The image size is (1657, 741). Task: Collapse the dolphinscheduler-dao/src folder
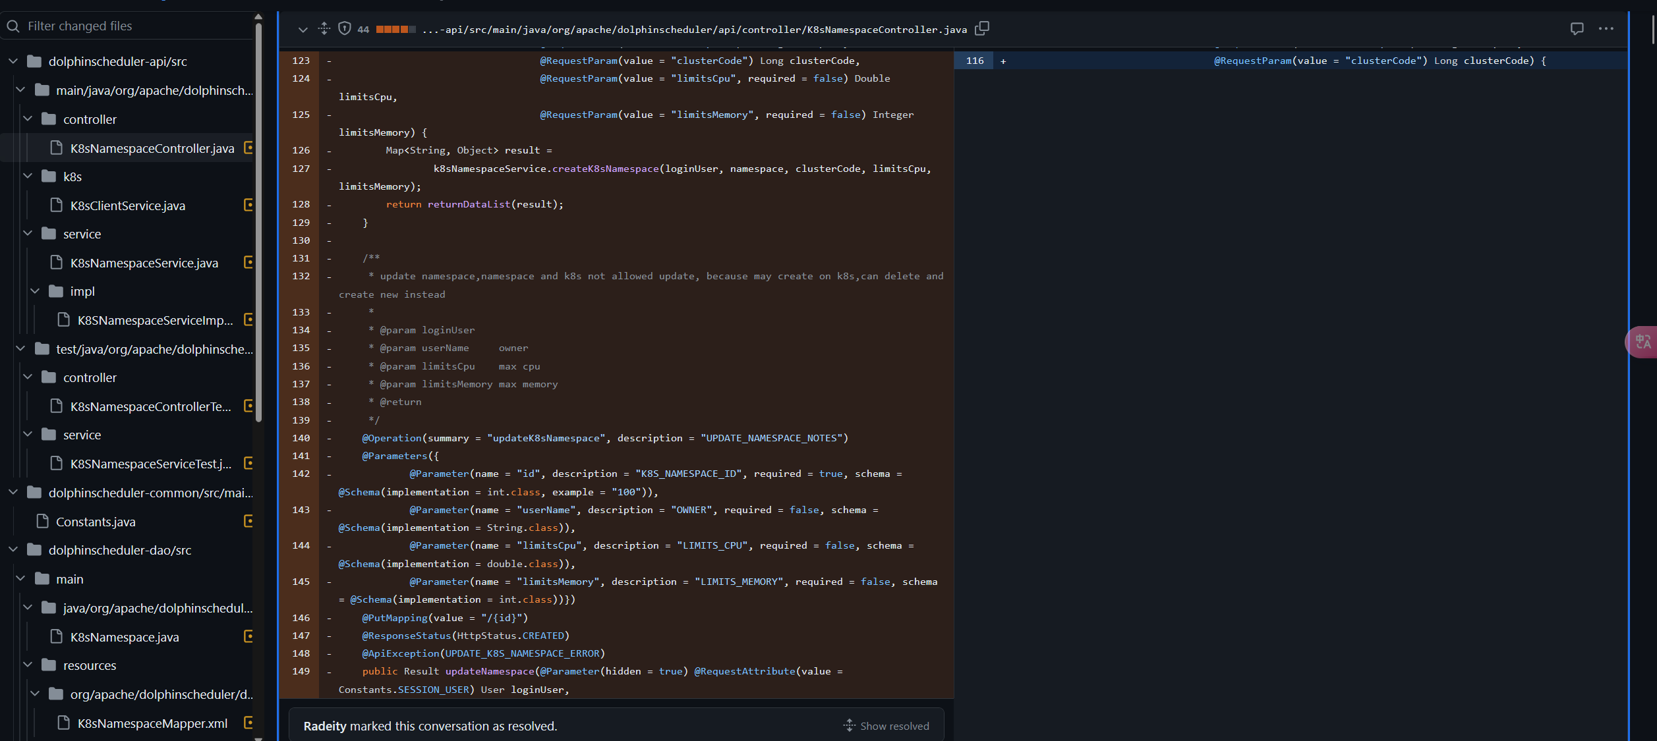[13, 549]
